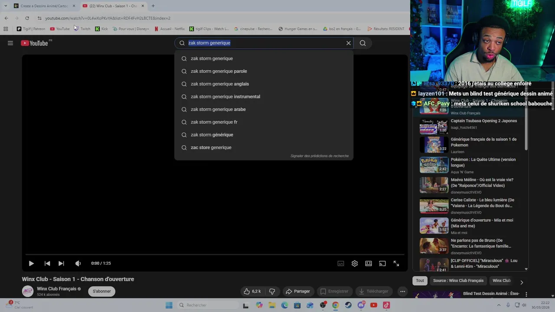This screenshot has width=555, height=312.
Task: Click 'Signaler des prédictions de recherche'
Action: click(x=320, y=156)
